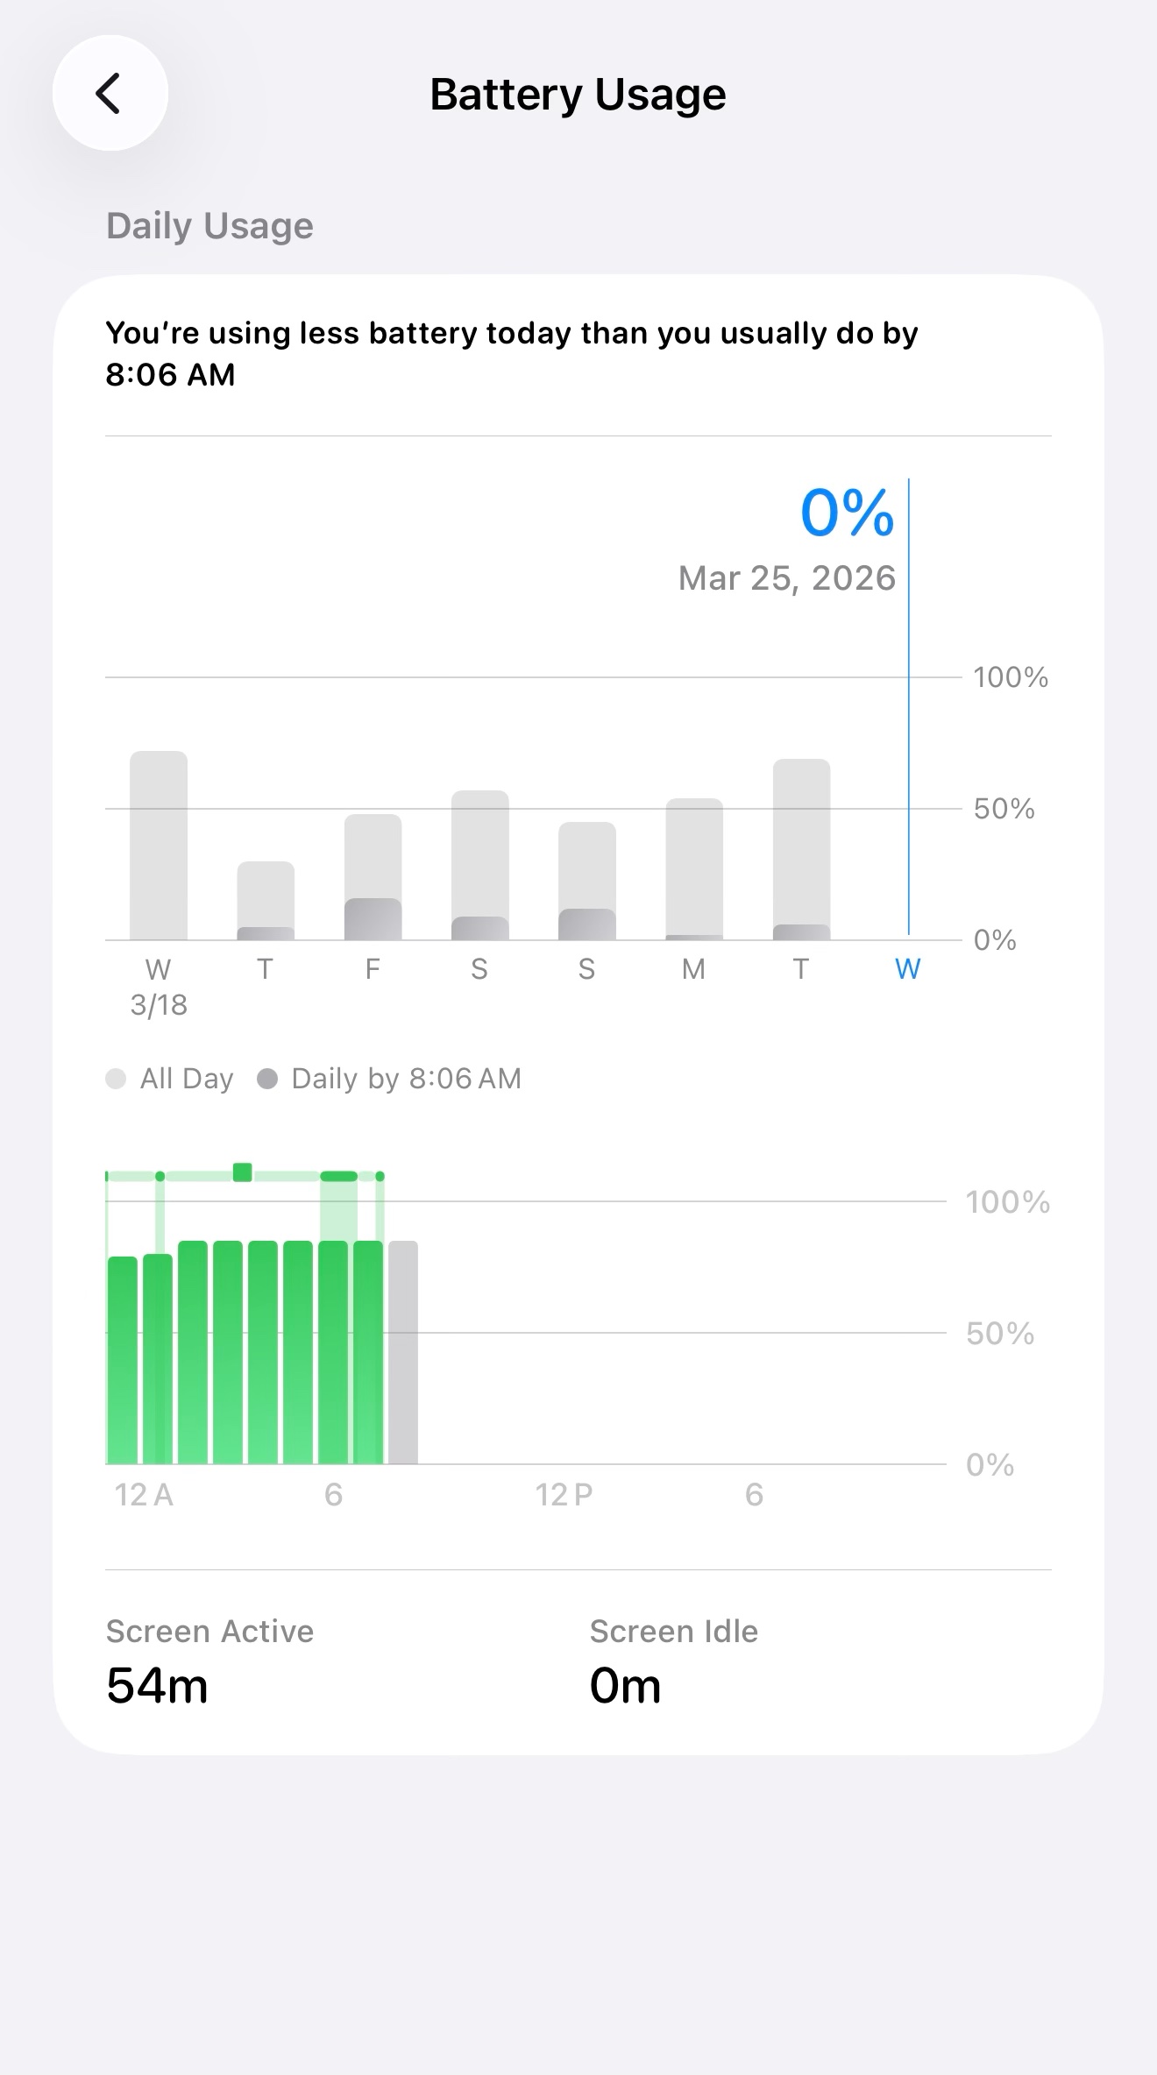Tap the Screen Active 54m value
The width and height of the screenshot is (1157, 2075).
point(158,1686)
